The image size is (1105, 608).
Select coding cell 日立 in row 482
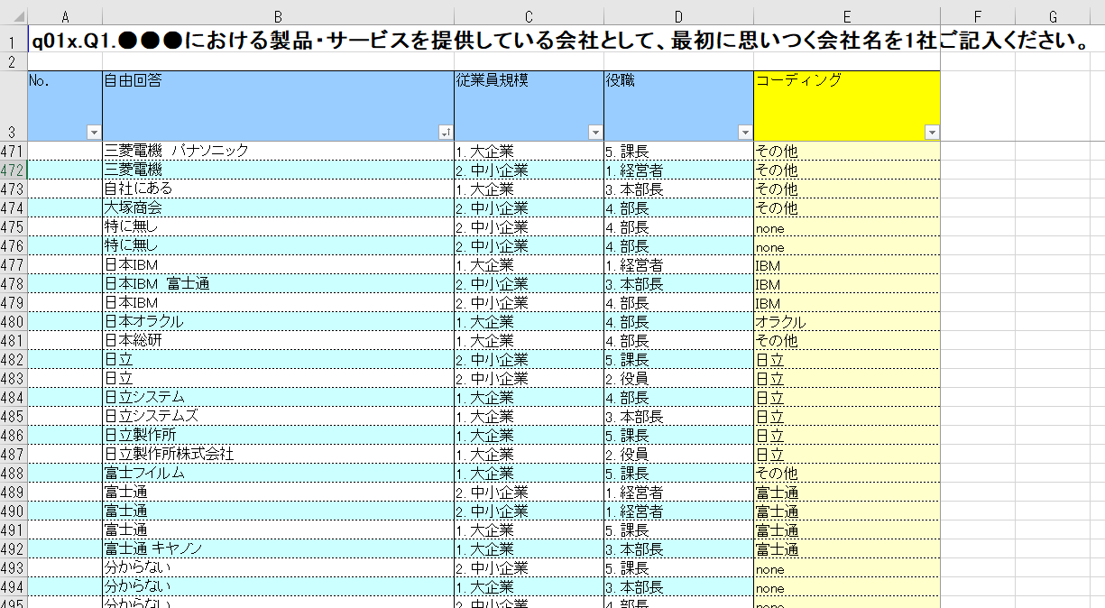click(x=847, y=359)
